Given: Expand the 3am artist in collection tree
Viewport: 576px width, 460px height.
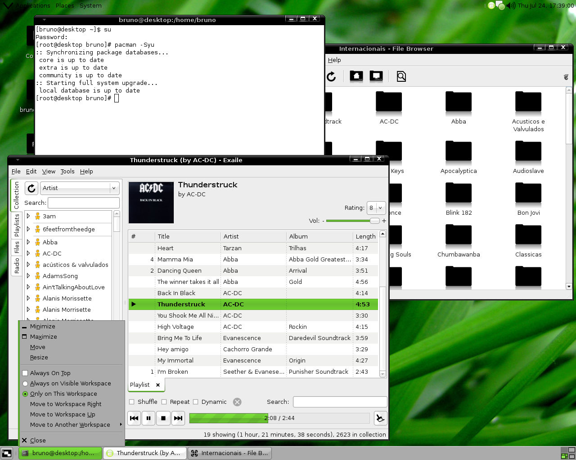Looking at the screenshot, I should tap(28, 216).
